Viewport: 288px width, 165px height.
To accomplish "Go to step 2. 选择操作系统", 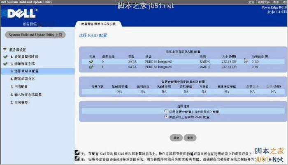I will coord(23,63).
